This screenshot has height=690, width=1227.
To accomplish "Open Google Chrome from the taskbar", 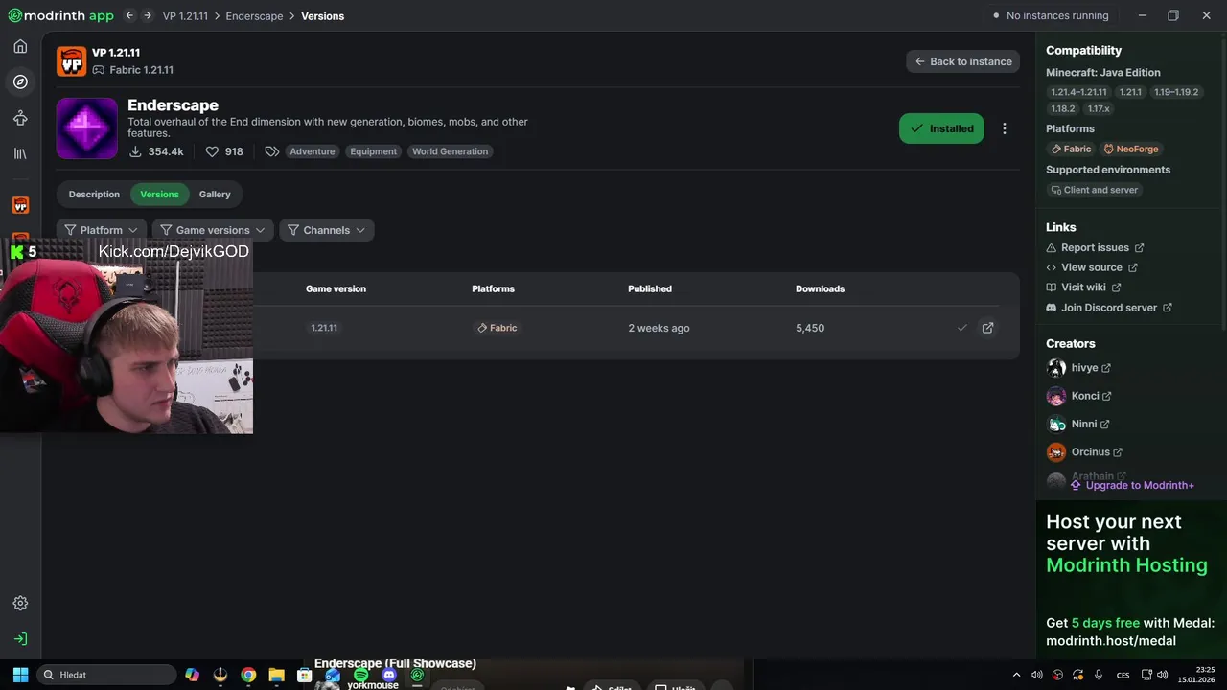I will pyautogui.click(x=248, y=675).
